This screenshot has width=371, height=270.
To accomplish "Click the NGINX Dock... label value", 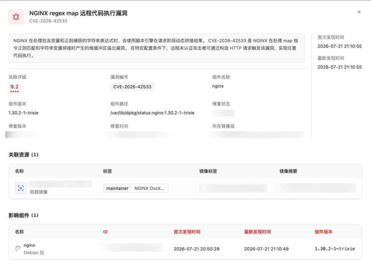I will [149, 188].
